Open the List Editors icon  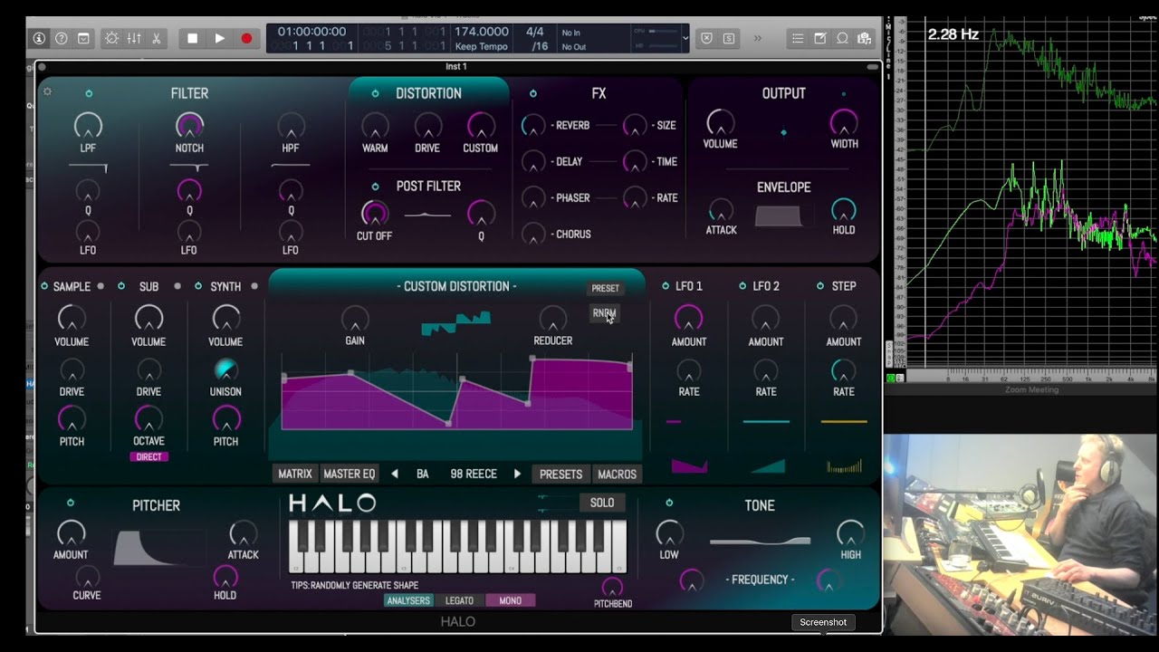pos(798,38)
